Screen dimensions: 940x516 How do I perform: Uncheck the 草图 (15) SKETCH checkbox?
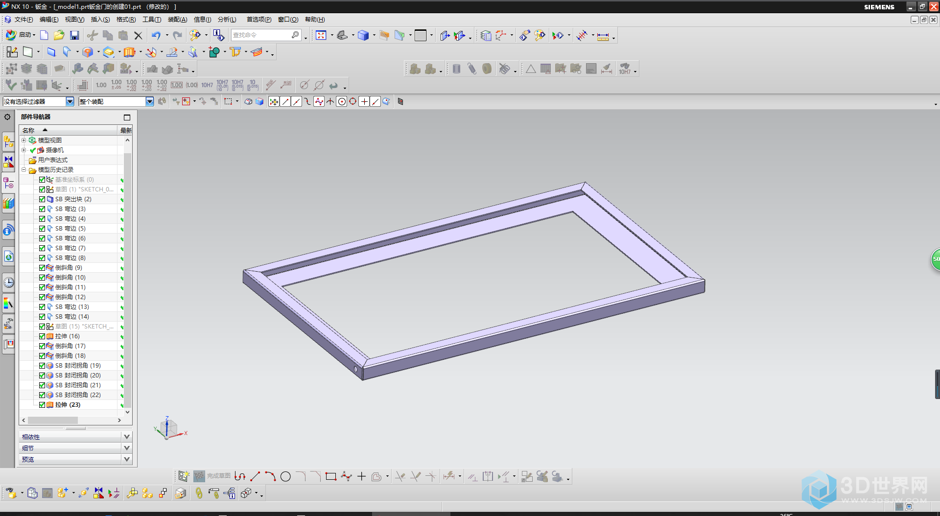42,327
